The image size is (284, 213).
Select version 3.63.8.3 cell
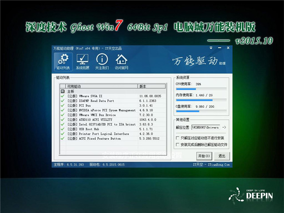click(x=146, y=124)
